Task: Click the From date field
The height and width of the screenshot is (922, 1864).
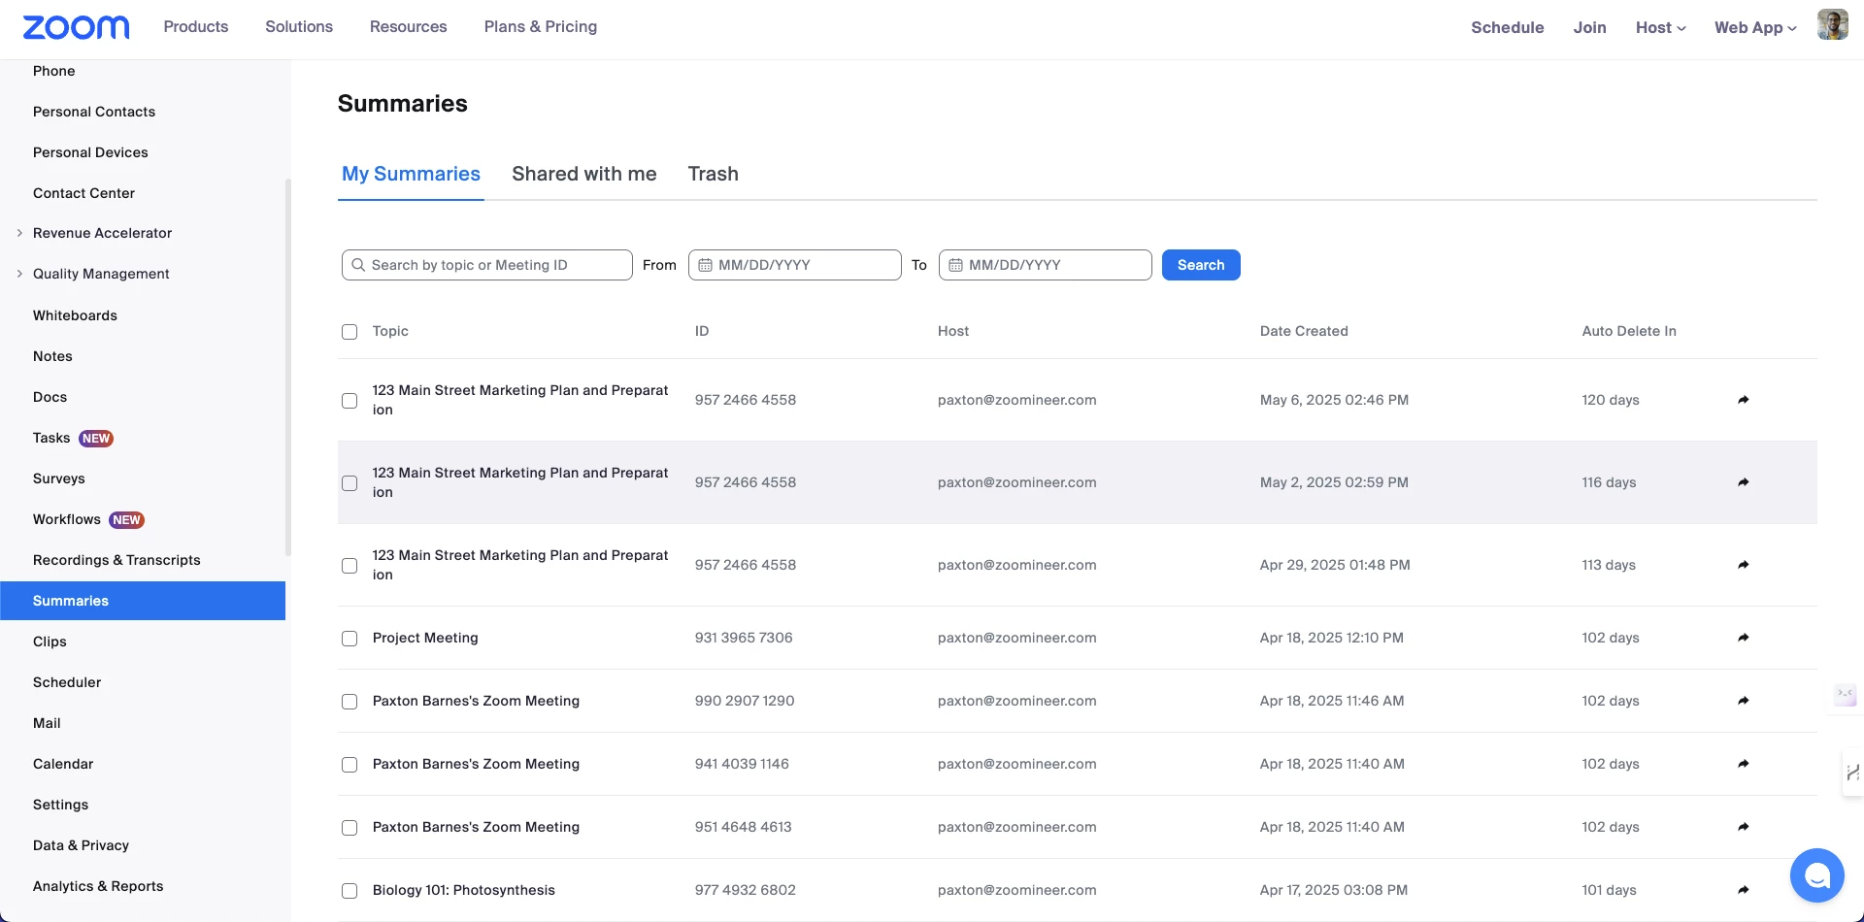Action: coord(795,265)
